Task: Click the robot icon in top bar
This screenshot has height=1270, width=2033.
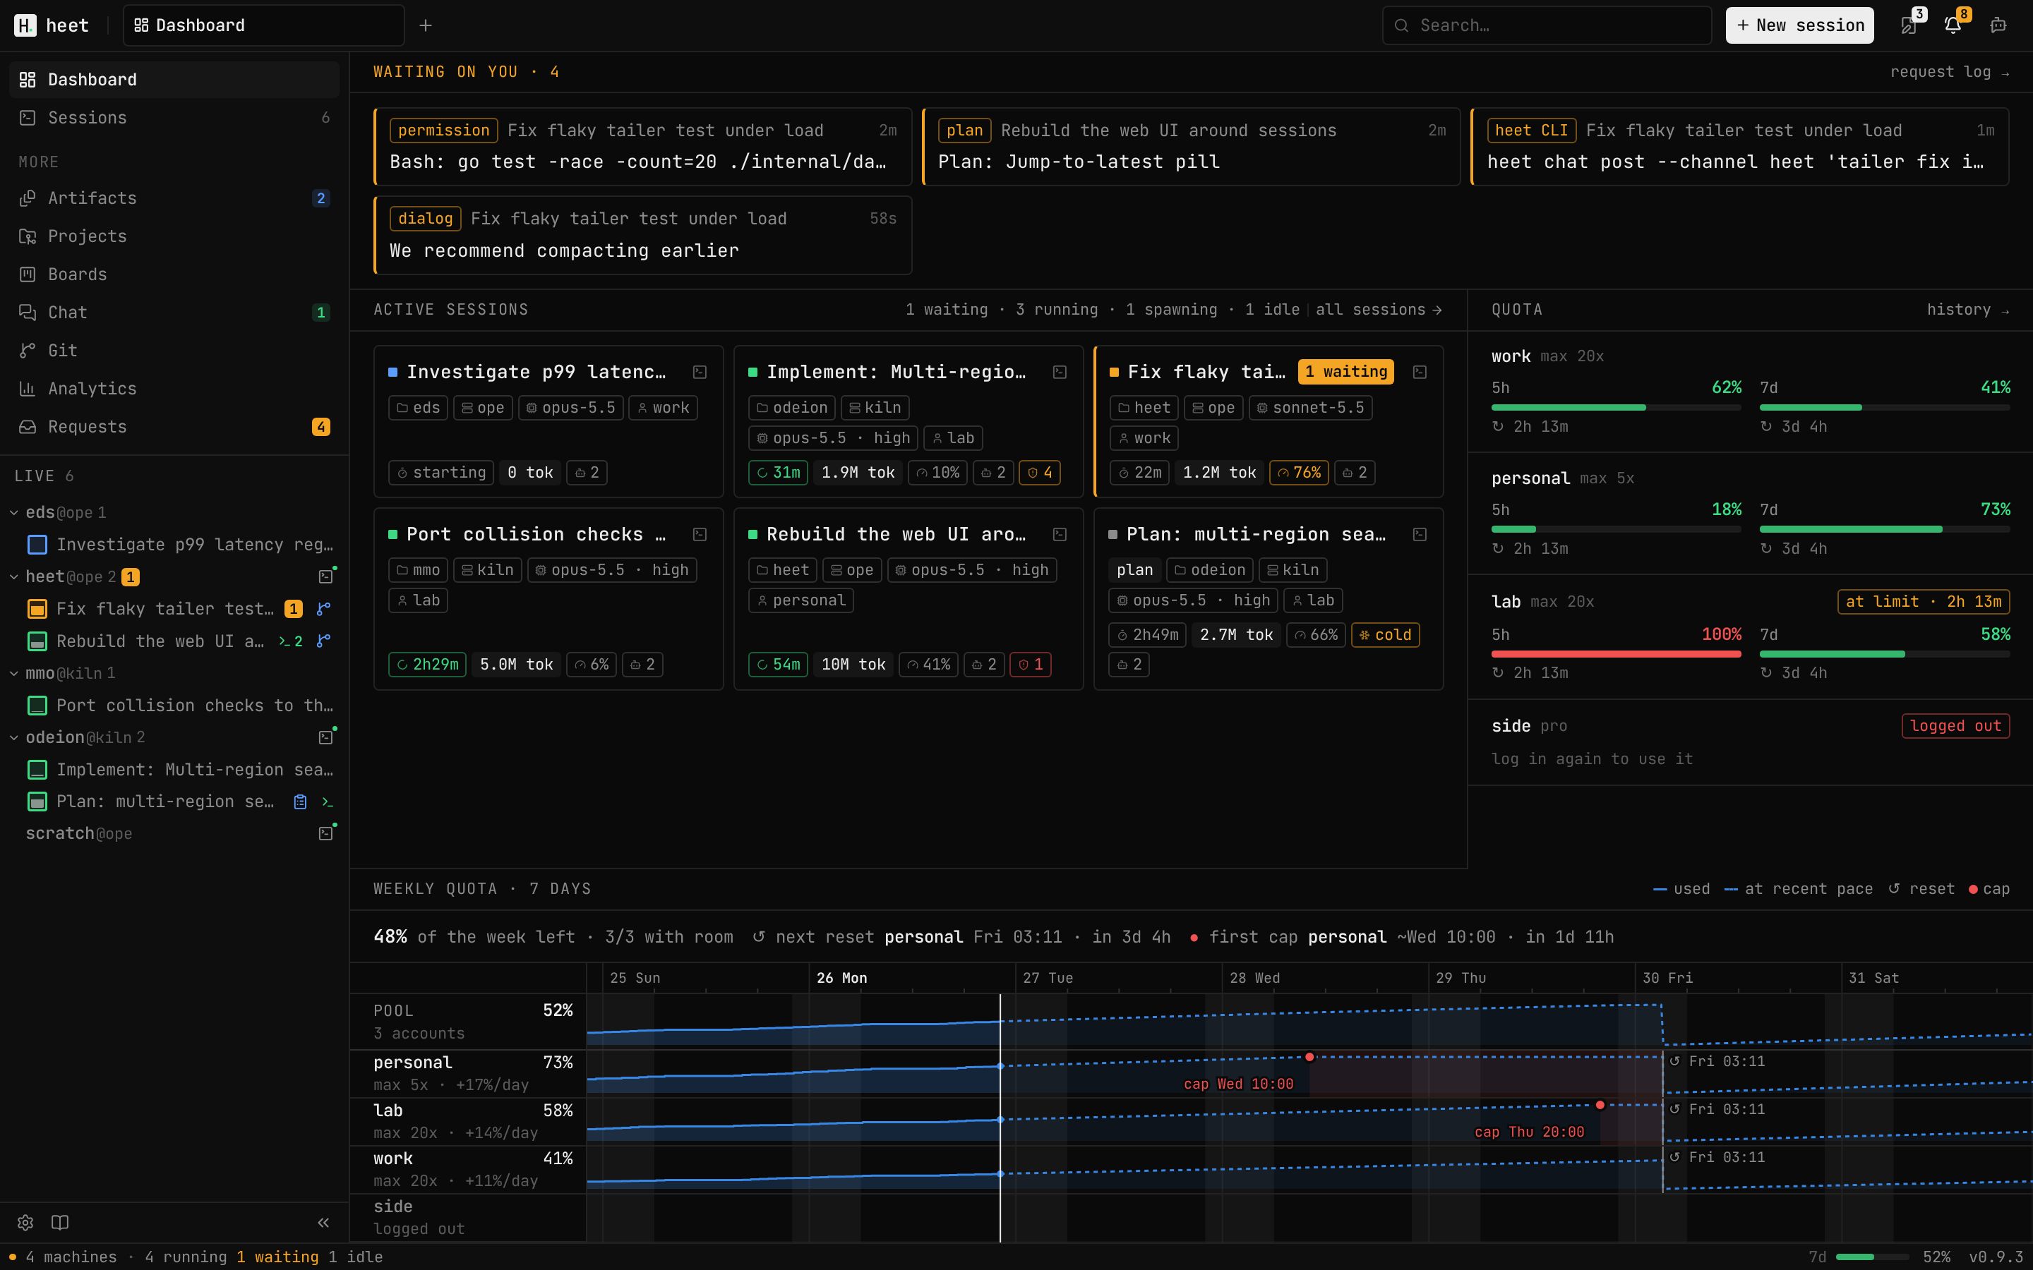Action: click(1998, 25)
